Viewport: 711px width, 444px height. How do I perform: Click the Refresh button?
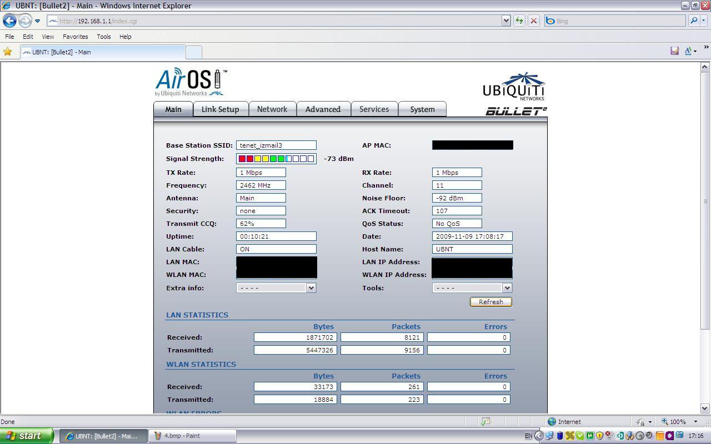pyautogui.click(x=491, y=302)
